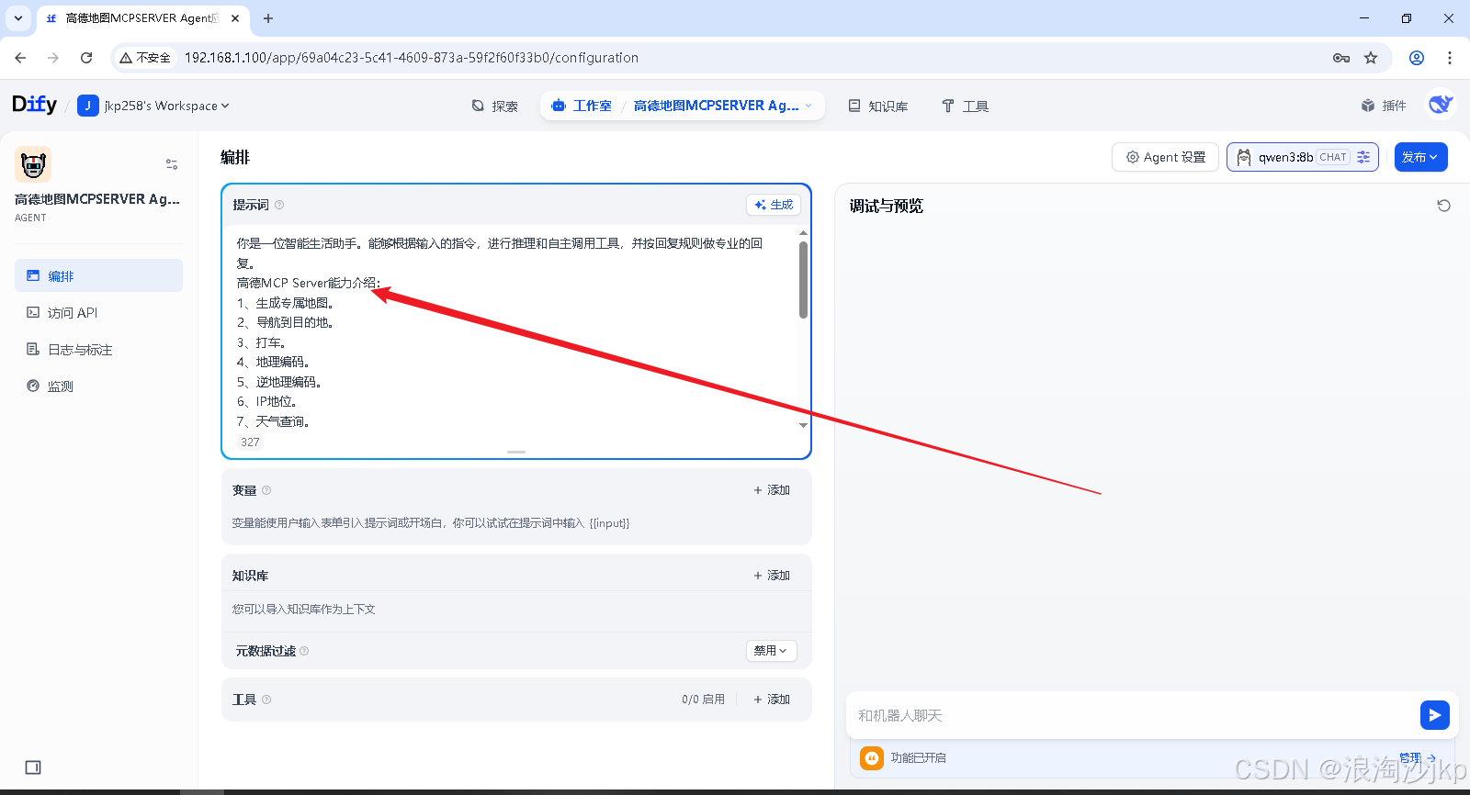This screenshot has height=795, width=1470.
Task: Open the browser profile icon
Action: click(x=1417, y=58)
